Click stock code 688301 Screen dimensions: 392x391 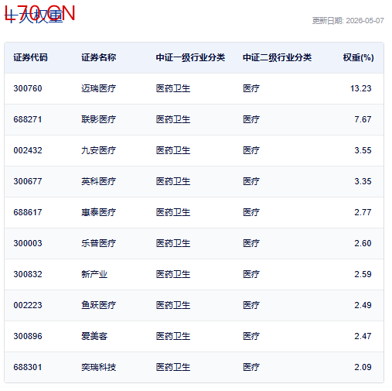[x=28, y=367]
